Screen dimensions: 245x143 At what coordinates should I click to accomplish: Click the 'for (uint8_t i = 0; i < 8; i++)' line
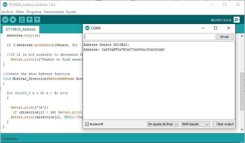[x=37, y=93]
